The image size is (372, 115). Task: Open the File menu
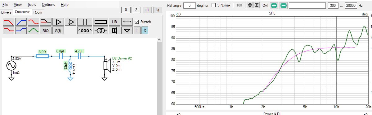point(5,5)
